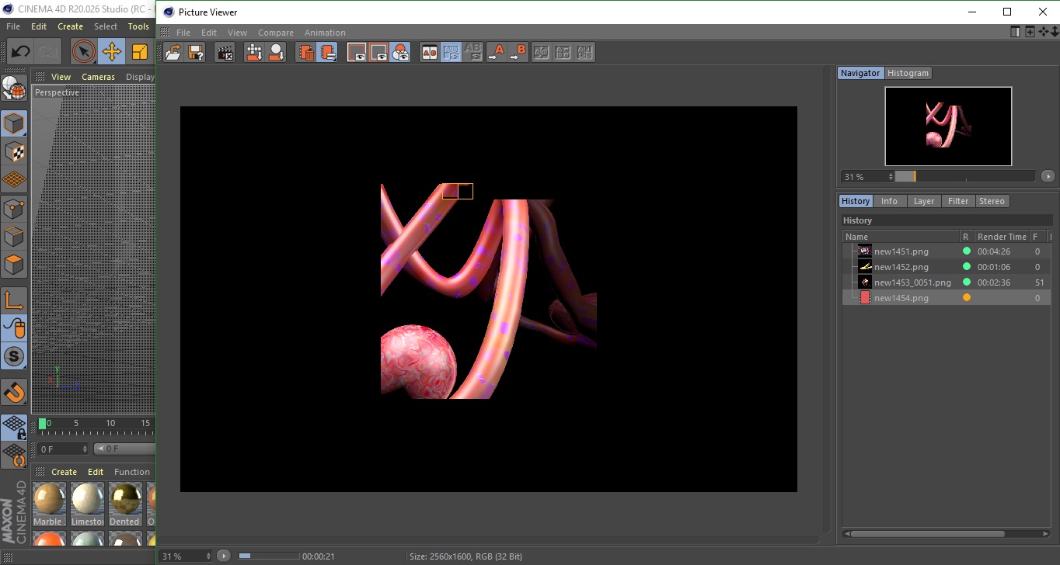Click the Set as A comparison icon

pyautogui.click(x=496, y=53)
